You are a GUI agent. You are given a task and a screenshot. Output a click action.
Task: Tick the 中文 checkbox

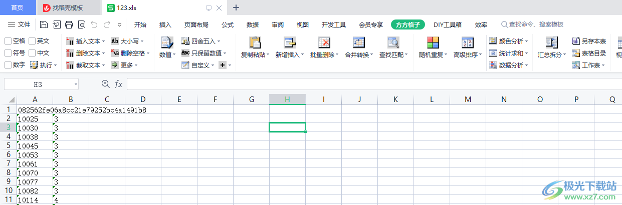click(32, 53)
